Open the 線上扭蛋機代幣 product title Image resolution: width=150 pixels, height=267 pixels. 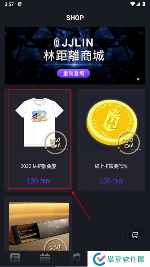click(x=111, y=166)
